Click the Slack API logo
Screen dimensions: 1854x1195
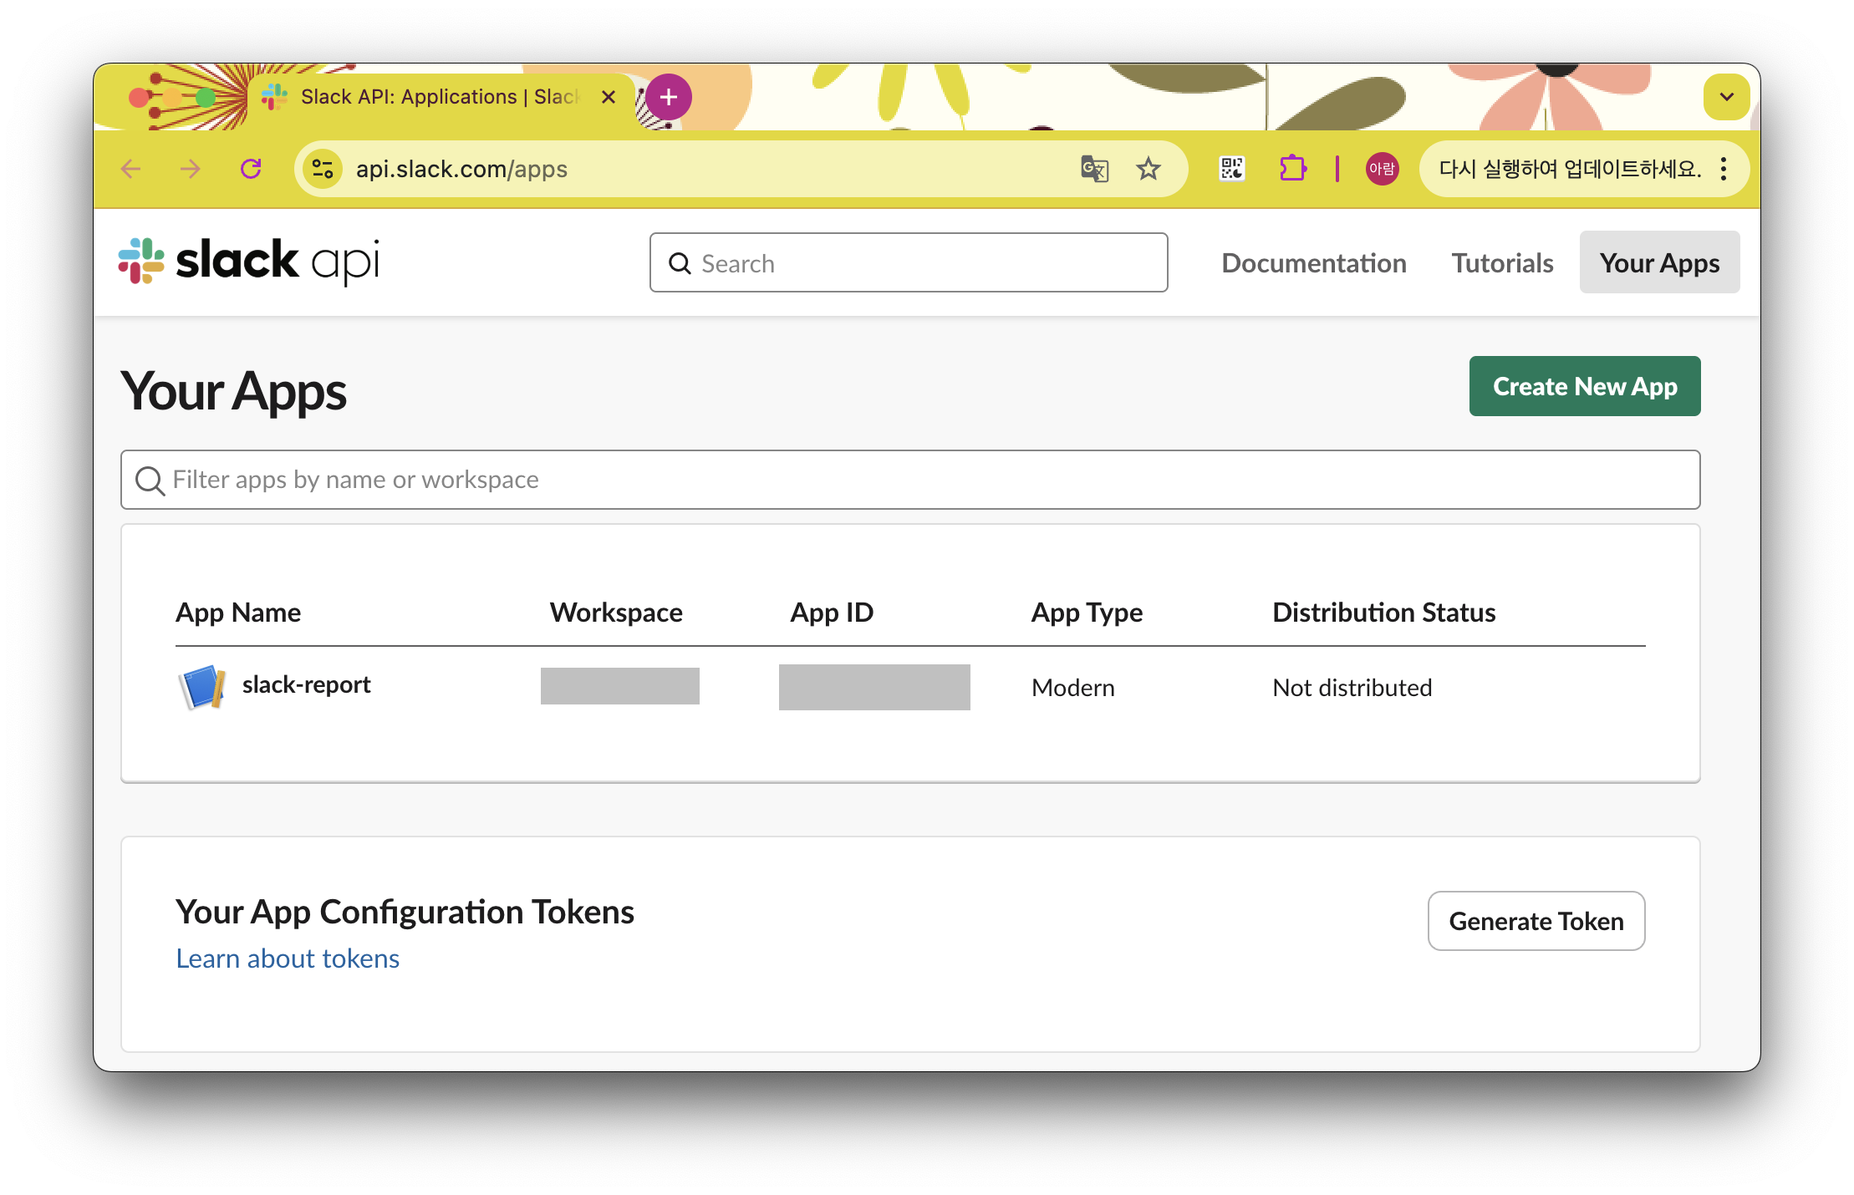pyautogui.click(x=248, y=262)
